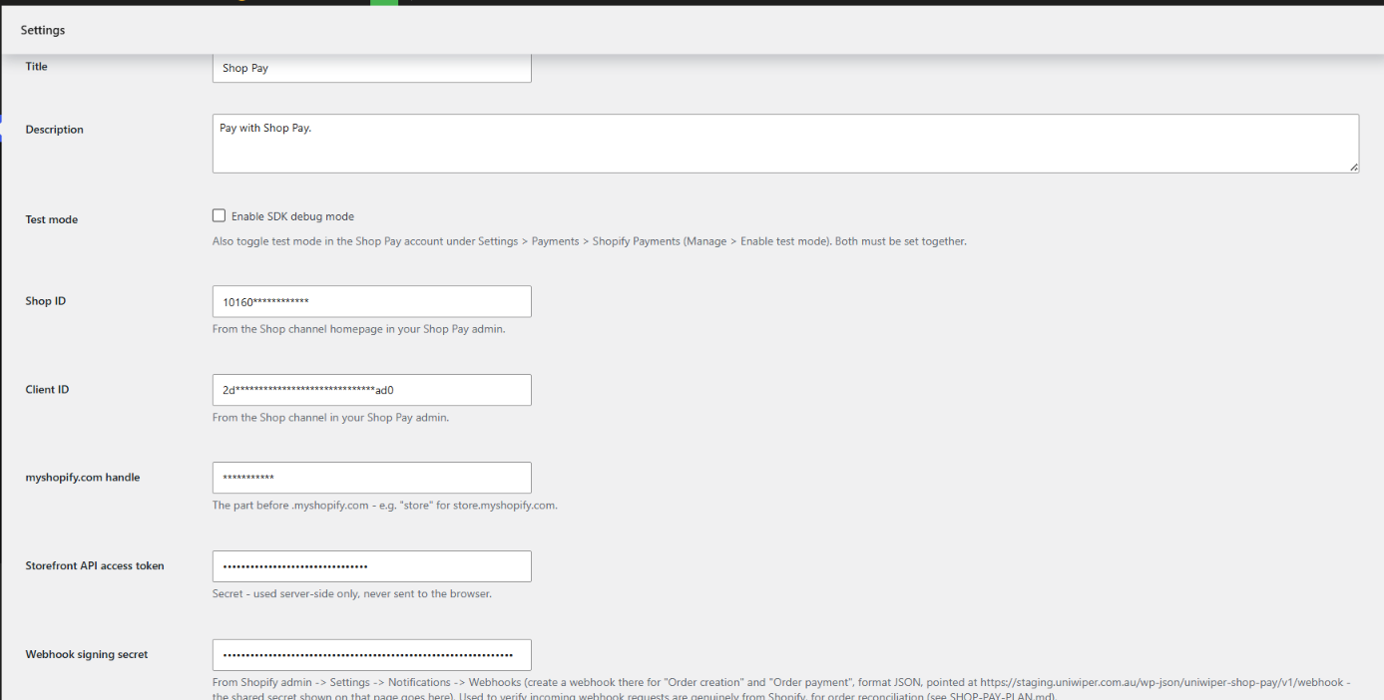Screen dimensions: 1384x700
Task: Click the Title field label
Action: coord(36,67)
